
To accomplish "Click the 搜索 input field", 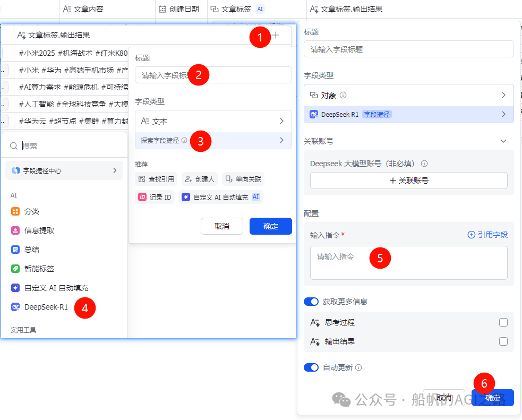I will [65, 146].
